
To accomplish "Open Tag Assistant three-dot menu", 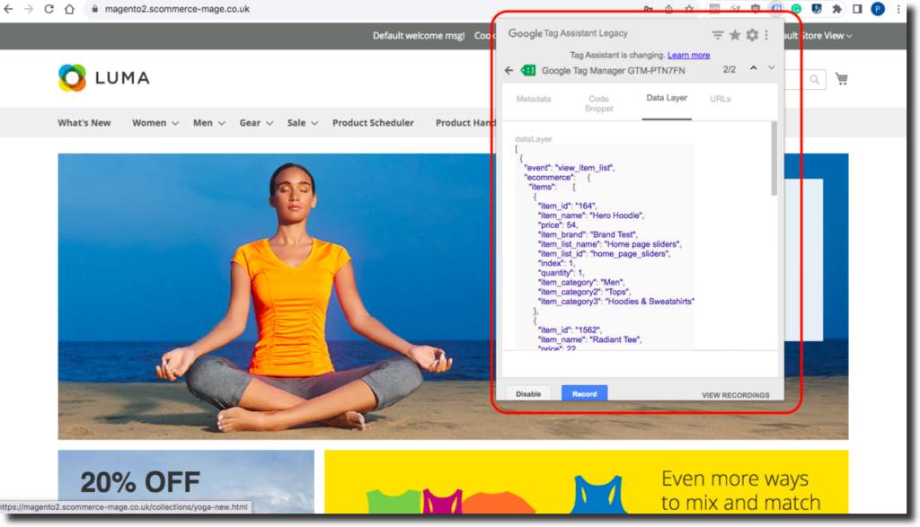I will (766, 35).
